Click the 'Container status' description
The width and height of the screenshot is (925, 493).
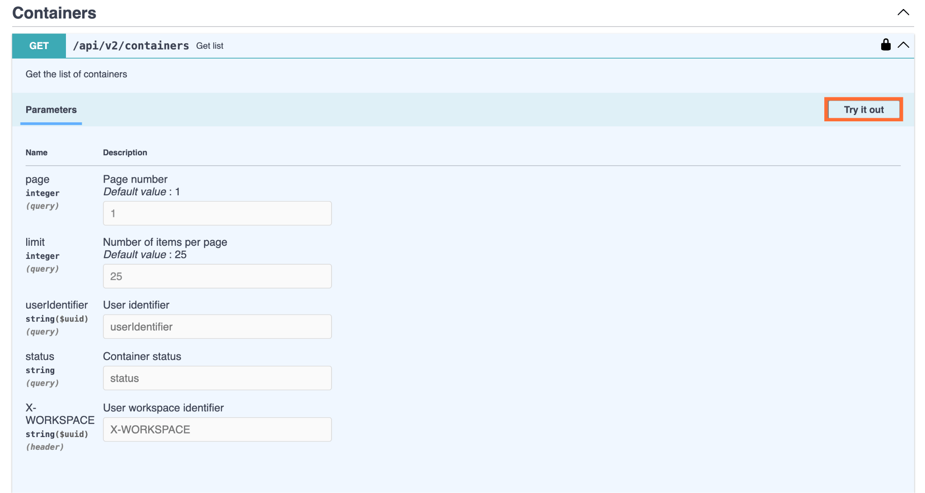pos(142,356)
